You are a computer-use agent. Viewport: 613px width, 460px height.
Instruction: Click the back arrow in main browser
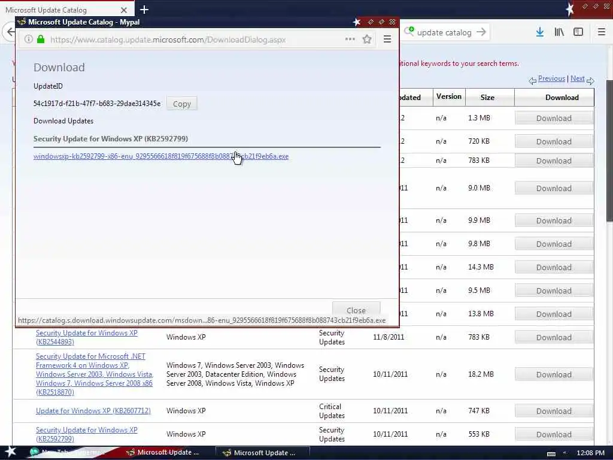10,32
